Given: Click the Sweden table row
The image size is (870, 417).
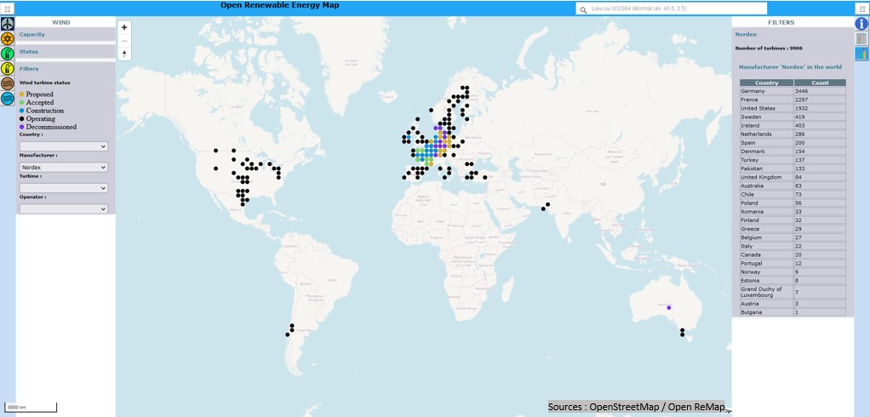Looking at the screenshot, I should pos(793,117).
